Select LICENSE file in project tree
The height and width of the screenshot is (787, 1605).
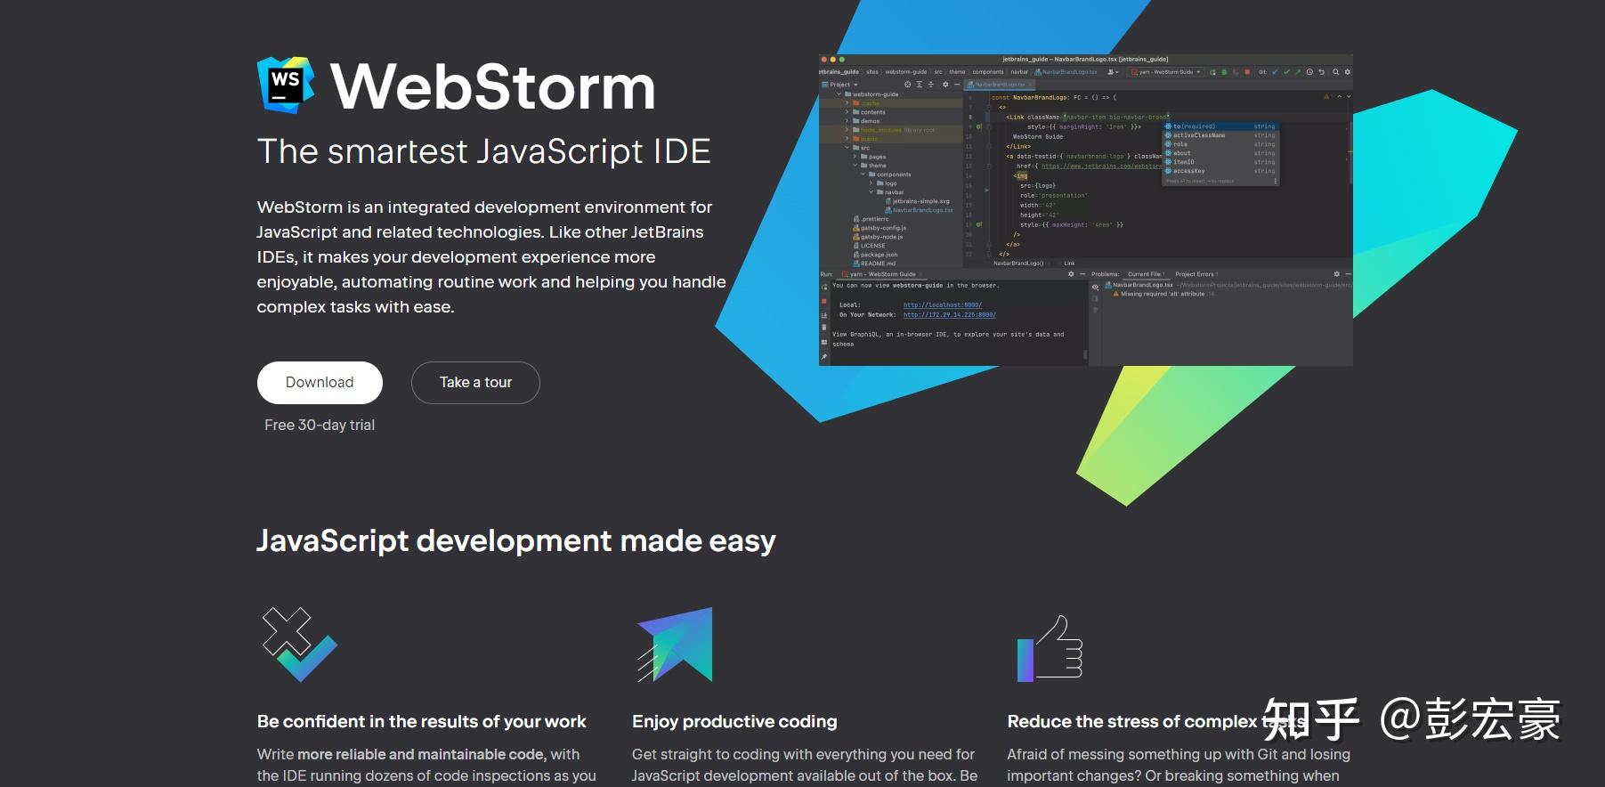tap(869, 246)
